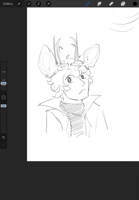Open the black color picker swatch
This screenshot has height=200, width=139.
click(135, 4)
